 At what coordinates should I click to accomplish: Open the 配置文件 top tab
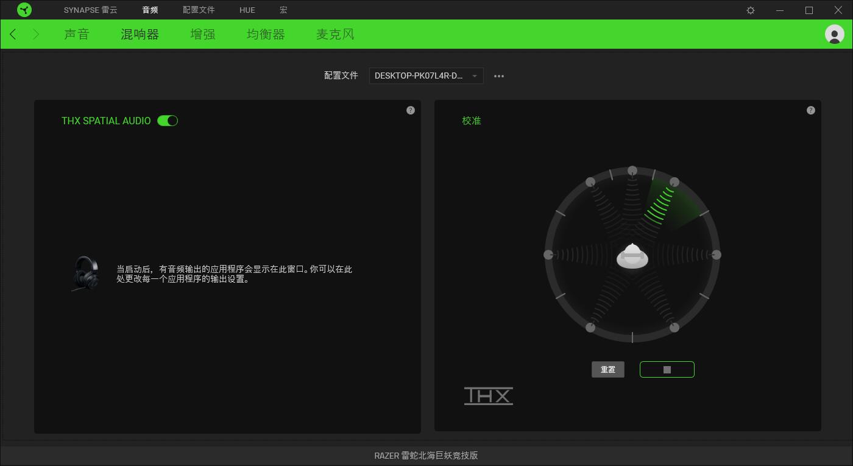pyautogui.click(x=199, y=10)
